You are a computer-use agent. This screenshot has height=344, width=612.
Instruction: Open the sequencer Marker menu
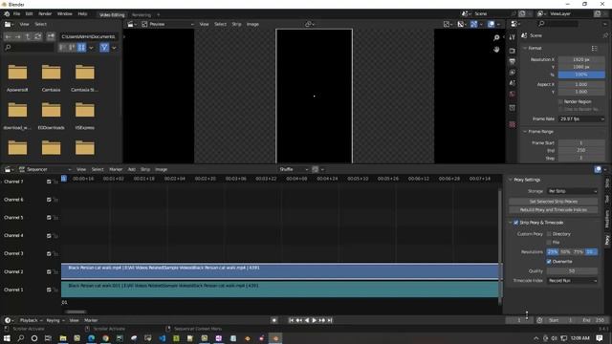tap(116, 169)
